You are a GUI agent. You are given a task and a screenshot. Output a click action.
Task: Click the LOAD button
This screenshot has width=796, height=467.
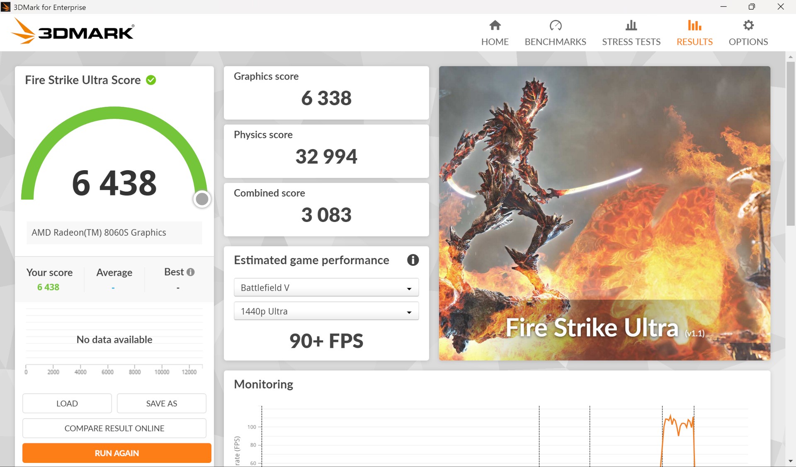click(x=67, y=403)
